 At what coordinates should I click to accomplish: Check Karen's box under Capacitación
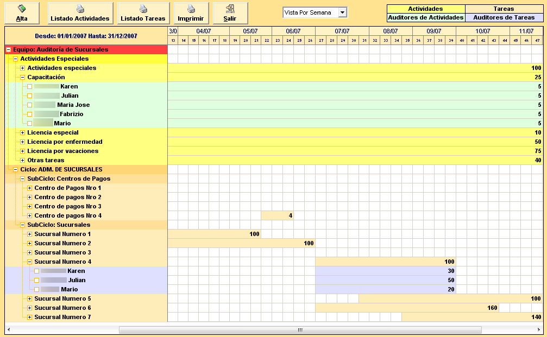point(30,86)
